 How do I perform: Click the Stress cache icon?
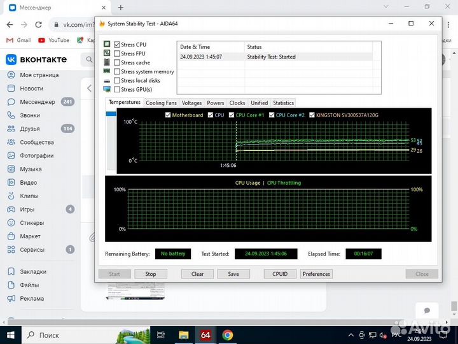(107, 62)
